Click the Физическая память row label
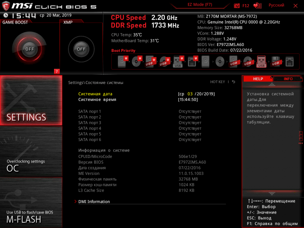The width and height of the screenshot is (304, 228). tap(98, 179)
